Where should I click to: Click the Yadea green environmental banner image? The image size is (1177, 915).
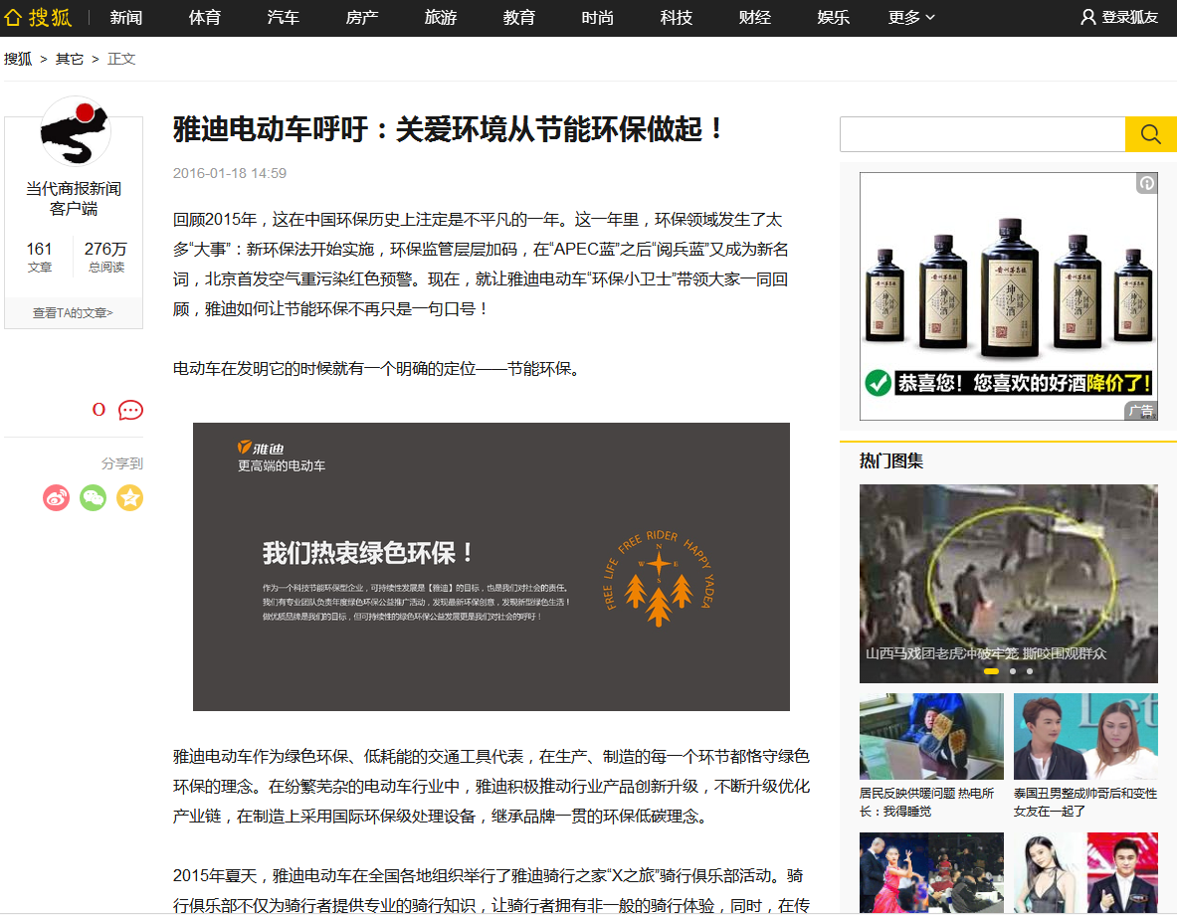490,566
